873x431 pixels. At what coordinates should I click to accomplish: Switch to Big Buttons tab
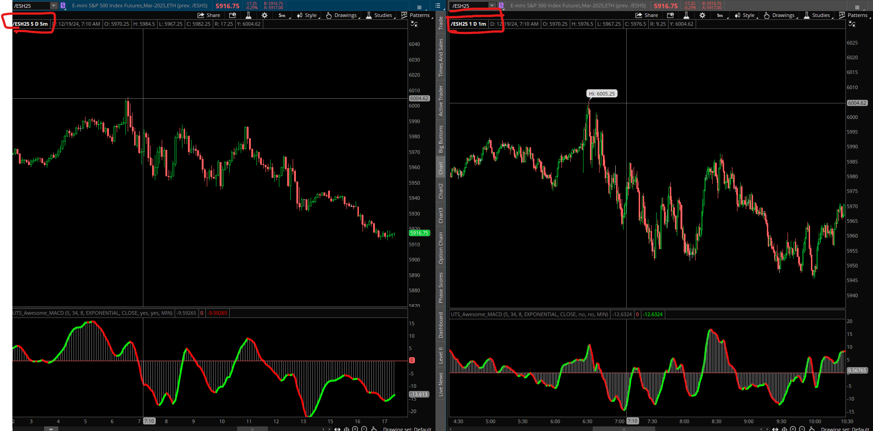(x=441, y=139)
